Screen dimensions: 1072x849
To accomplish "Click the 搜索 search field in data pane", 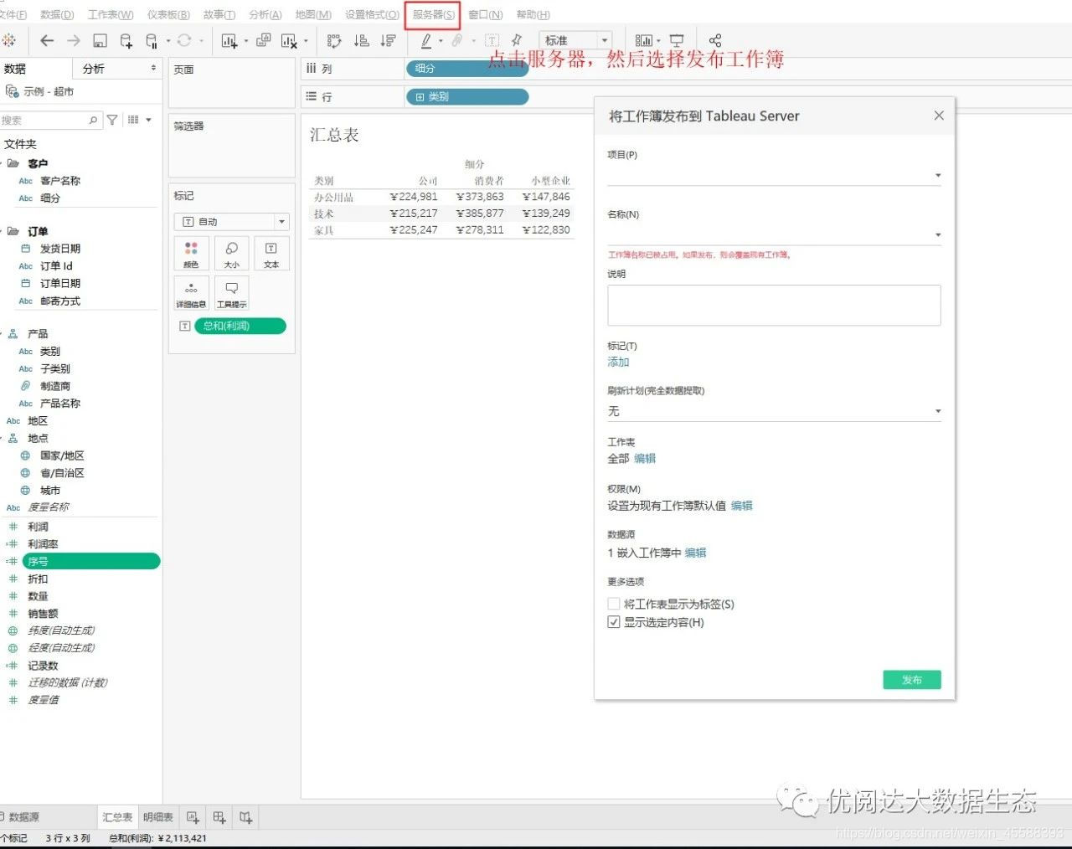I will (50, 120).
